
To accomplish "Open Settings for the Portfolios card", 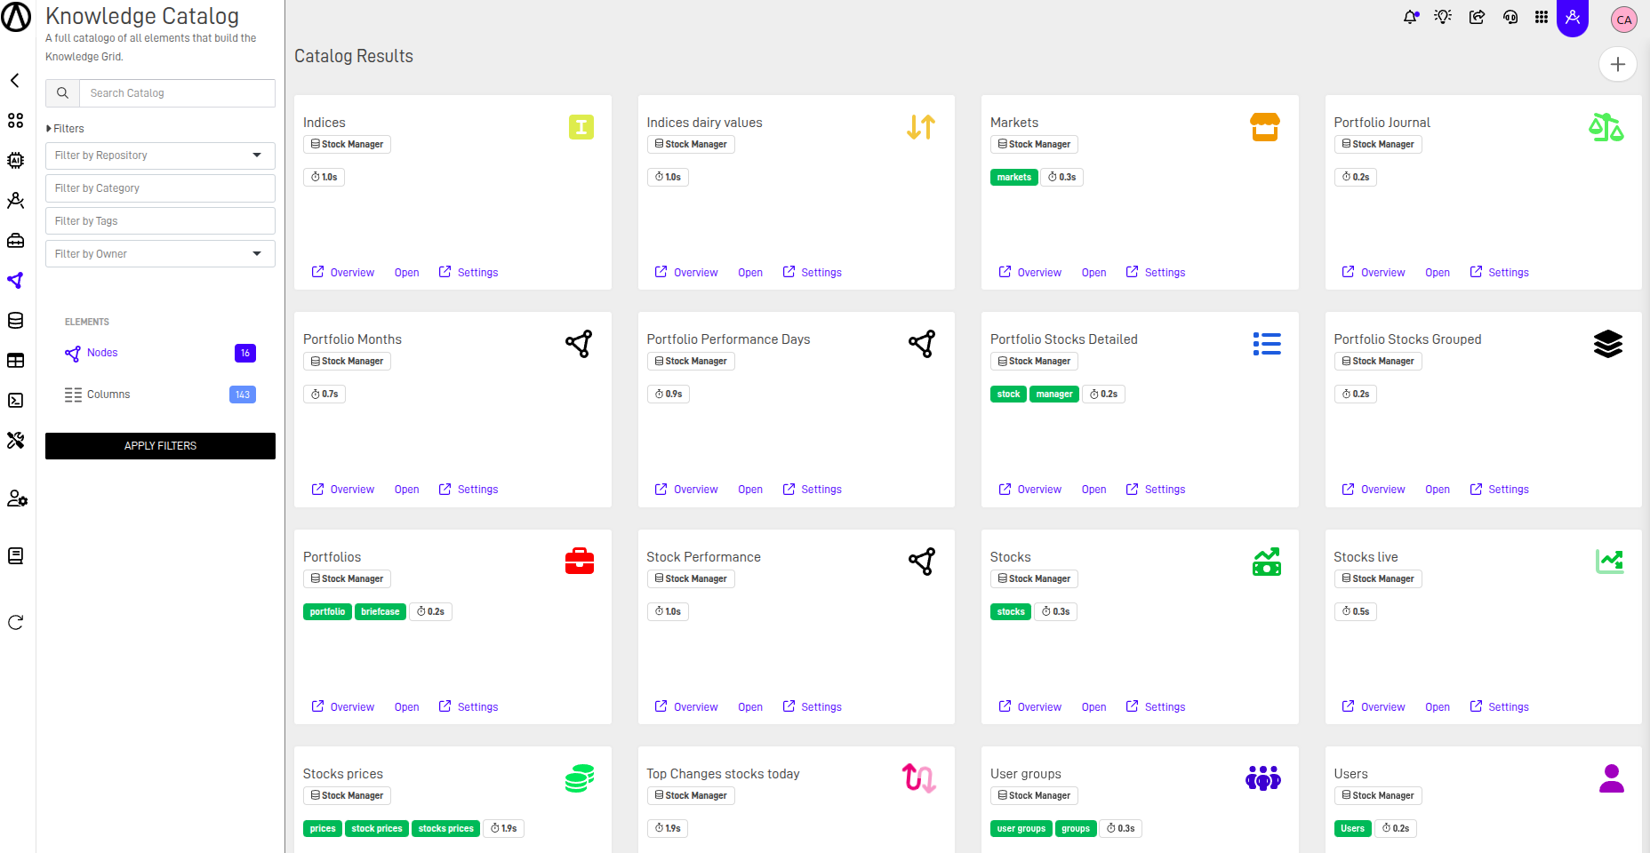I will pyautogui.click(x=469, y=707).
